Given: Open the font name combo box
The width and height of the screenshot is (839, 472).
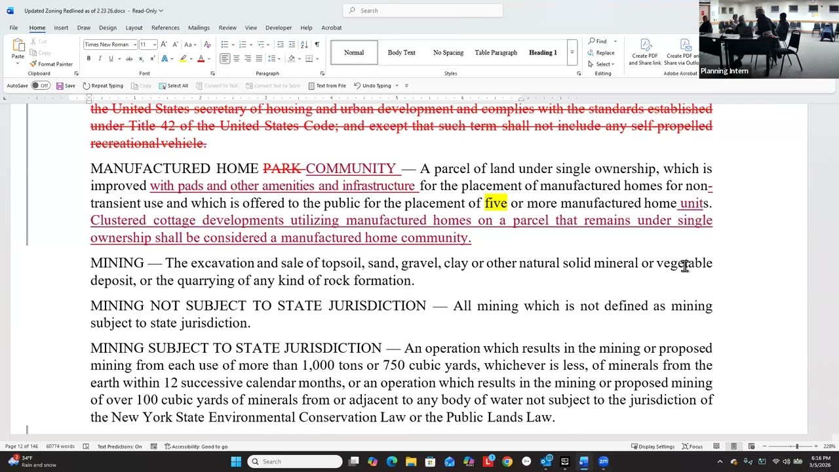Looking at the screenshot, I should pos(109,45).
